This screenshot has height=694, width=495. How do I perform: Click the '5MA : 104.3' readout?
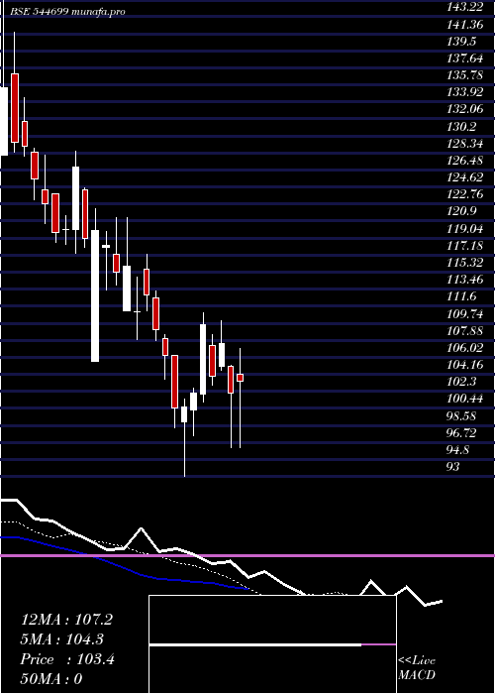62,639
